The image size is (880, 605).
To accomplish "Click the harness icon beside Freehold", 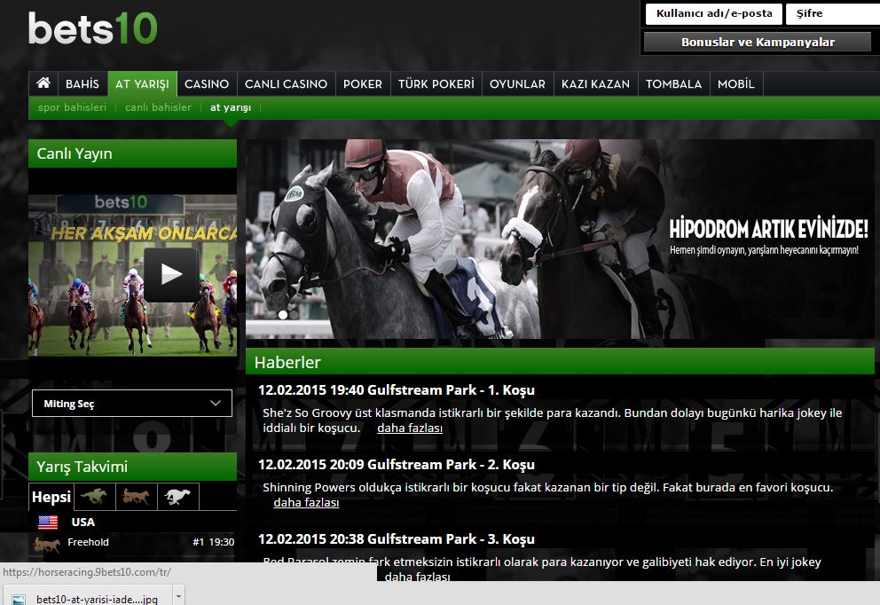I will click(x=47, y=543).
